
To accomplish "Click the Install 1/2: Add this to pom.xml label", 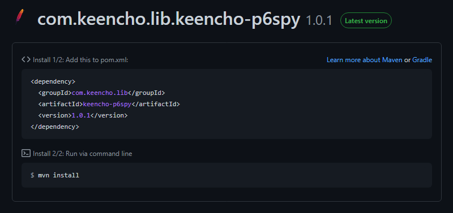I will [x=80, y=60].
